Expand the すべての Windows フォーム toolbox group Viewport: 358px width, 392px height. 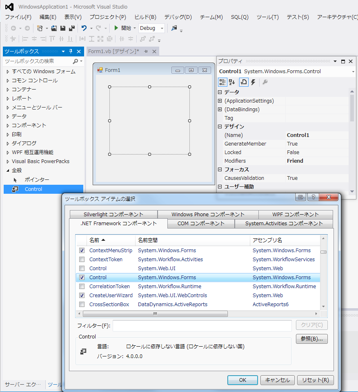(x=8, y=72)
